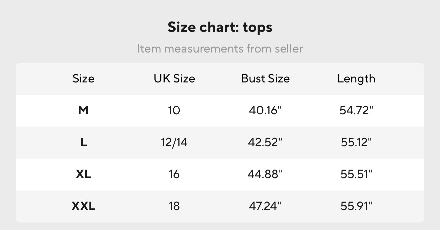440x230 pixels.
Task: Click the Length column header
Action: pyautogui.click(x=356, y=79)
